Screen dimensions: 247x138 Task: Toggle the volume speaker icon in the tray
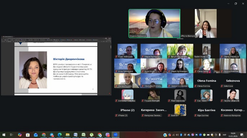177,135
